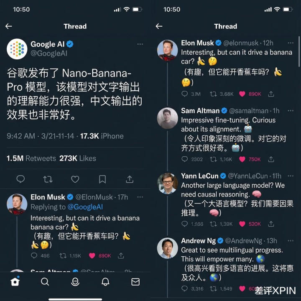Open more menu on Andrew Ng reply

pyautogui.click(x=291, y=240)
